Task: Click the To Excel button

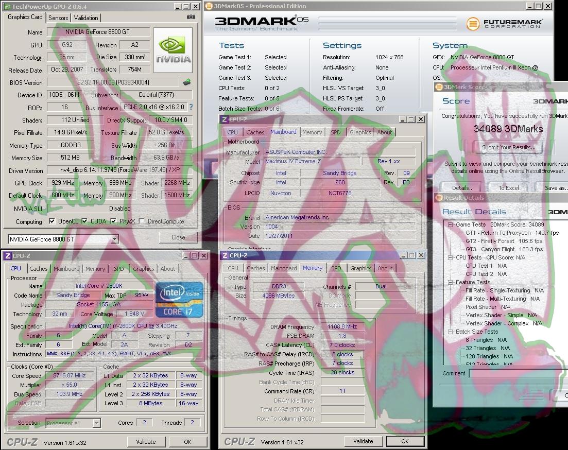Action: (509, 188)
